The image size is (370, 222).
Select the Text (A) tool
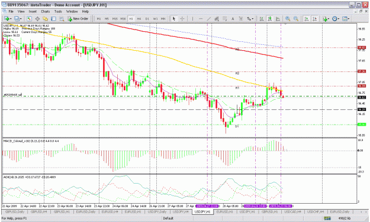click(x=233, y=18)
